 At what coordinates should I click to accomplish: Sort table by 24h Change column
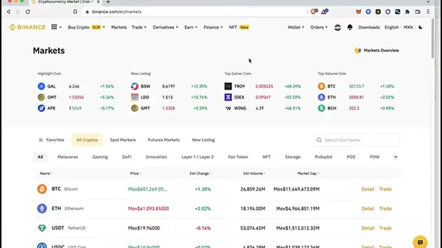[200, 174]
